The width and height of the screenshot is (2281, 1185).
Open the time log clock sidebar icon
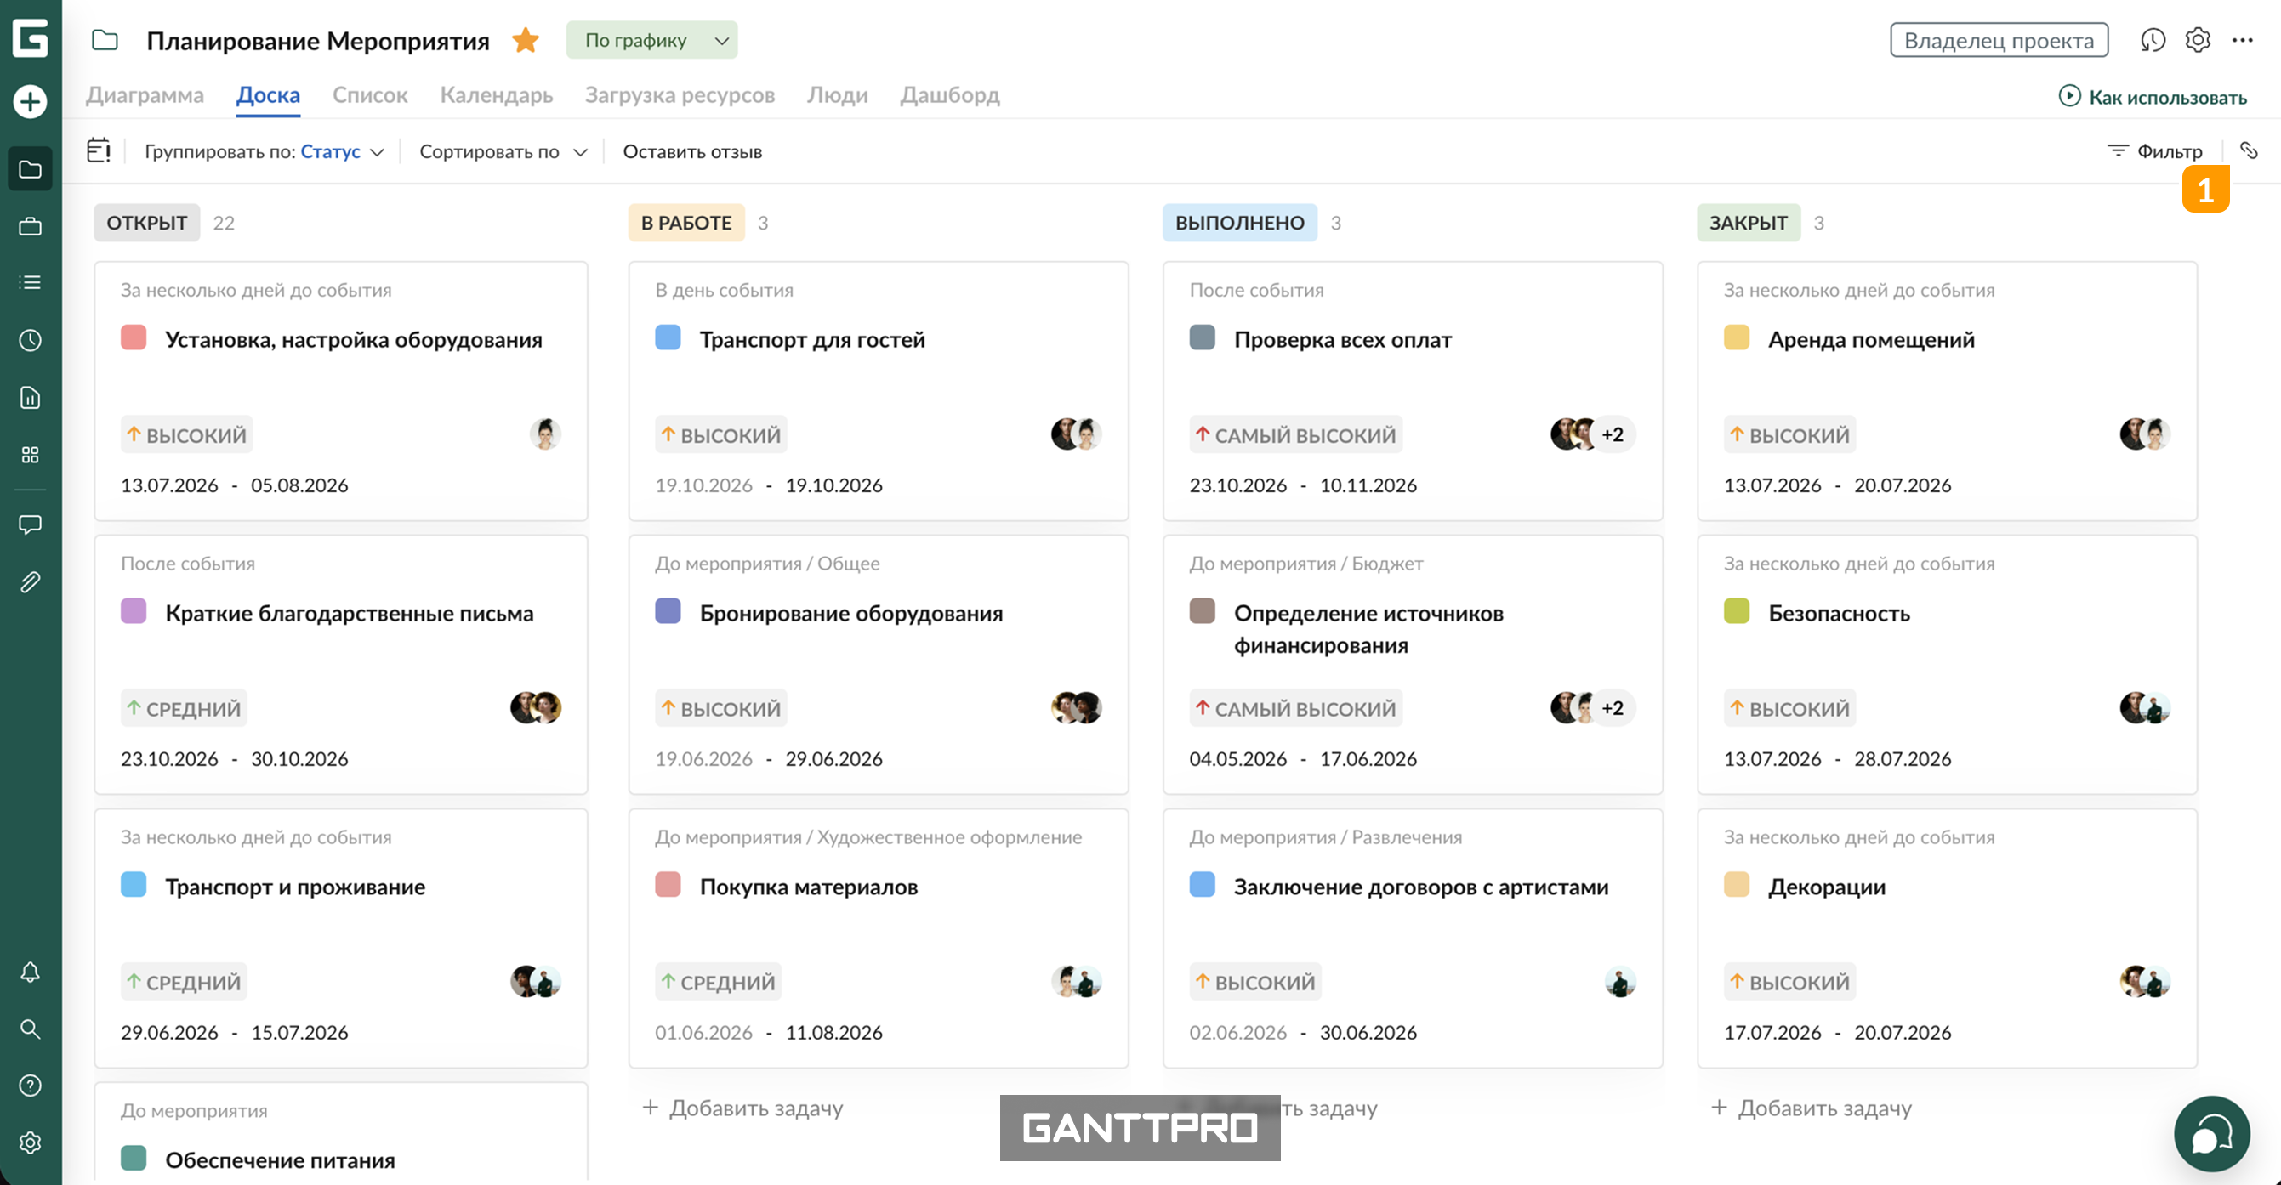(30, 340)
